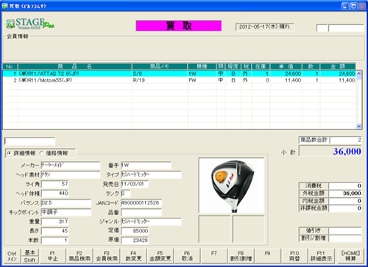
Task: Click the STAGE Pro logo icon
Action: pos(30,24)
